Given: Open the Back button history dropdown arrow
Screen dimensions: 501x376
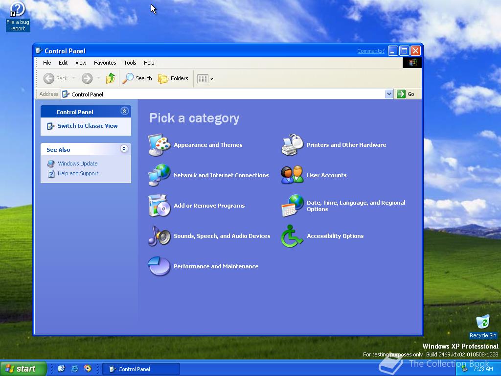Looking at the screenshot, I should tap(73, 78).
